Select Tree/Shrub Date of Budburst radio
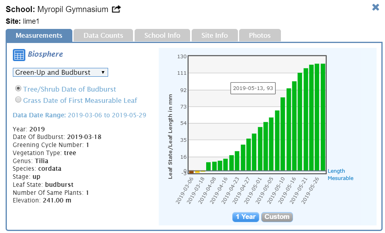The height and width of the screenshot is (233, 385). [x=18, y=88]
